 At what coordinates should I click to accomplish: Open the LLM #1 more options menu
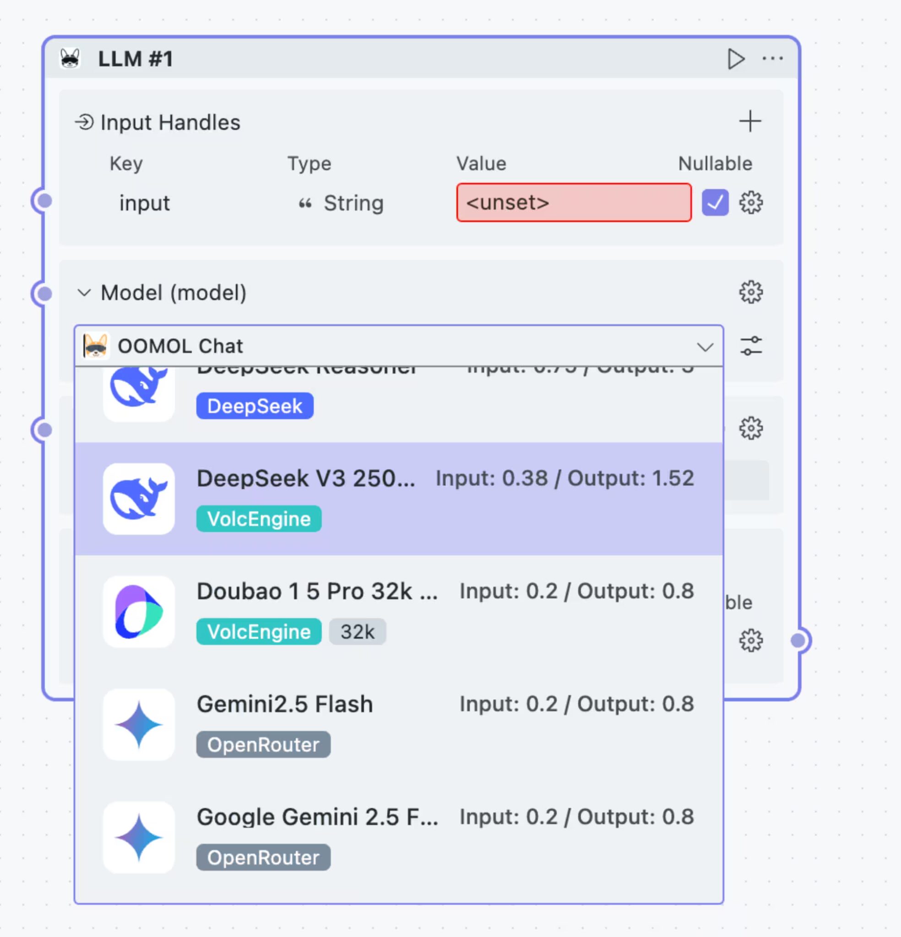(772, 59)
